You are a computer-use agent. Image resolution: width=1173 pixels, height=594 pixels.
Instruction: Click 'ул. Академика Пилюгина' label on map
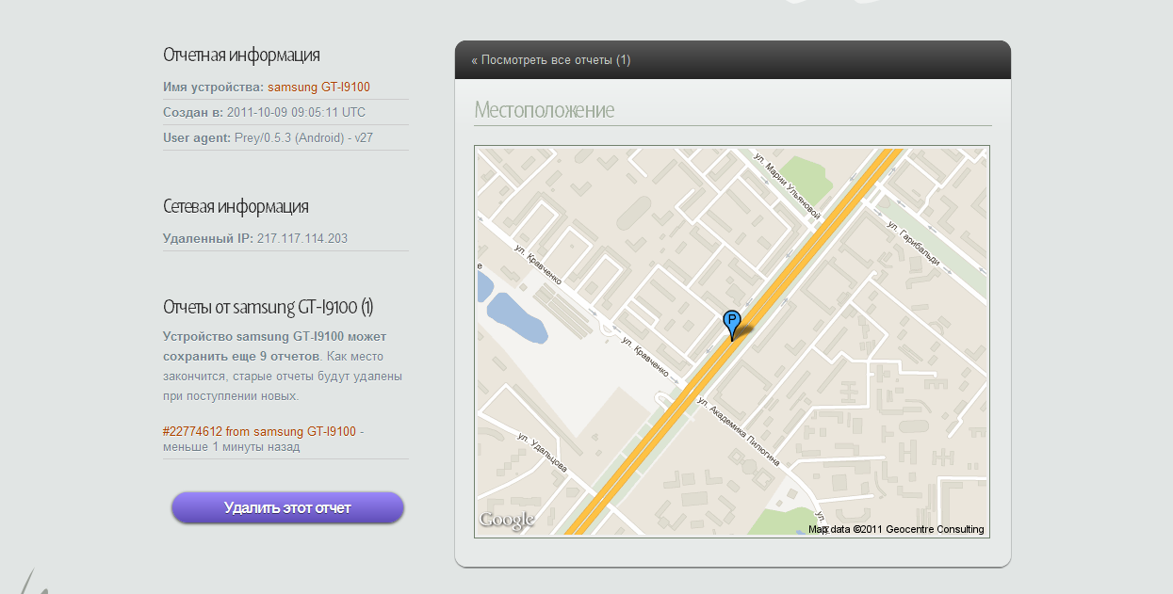click(738, 432)
